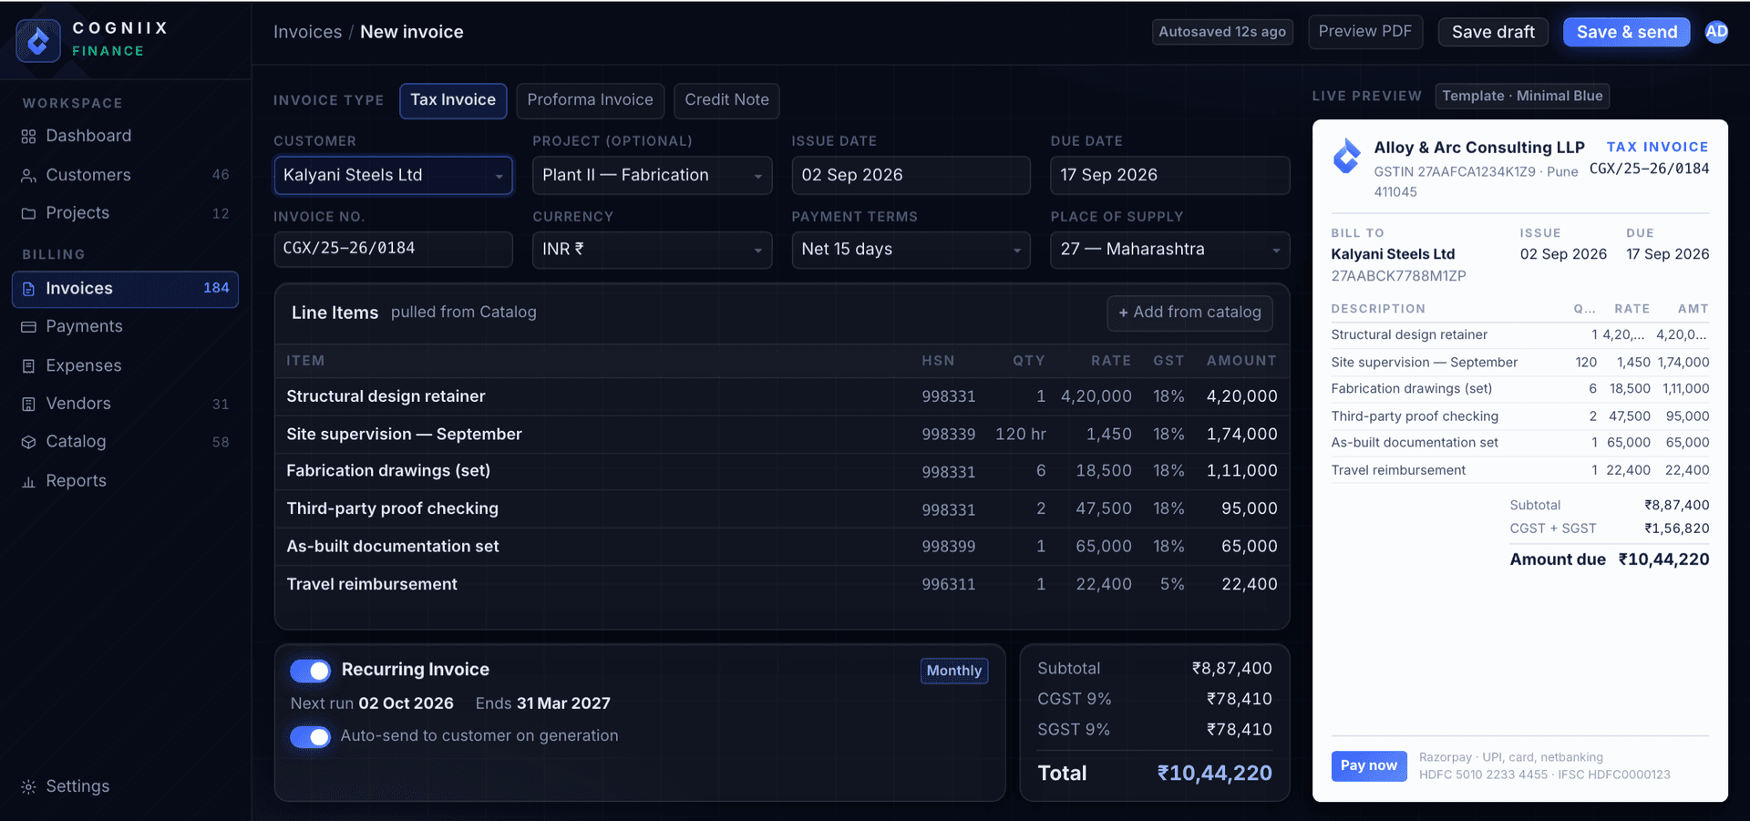Image resolution: width=1750 pixels, height=821 pixels.
Task: Click Next run date 02 Oct 2026
Action: [x=406, y=703]
